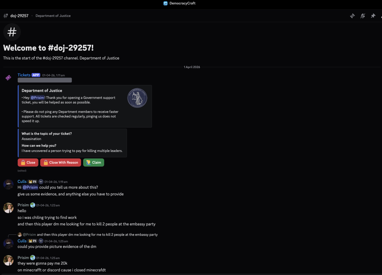This screenshot has width=382, height=275.
Task: Open Prisim username on 1:25 am message
Action: (23, 258)
